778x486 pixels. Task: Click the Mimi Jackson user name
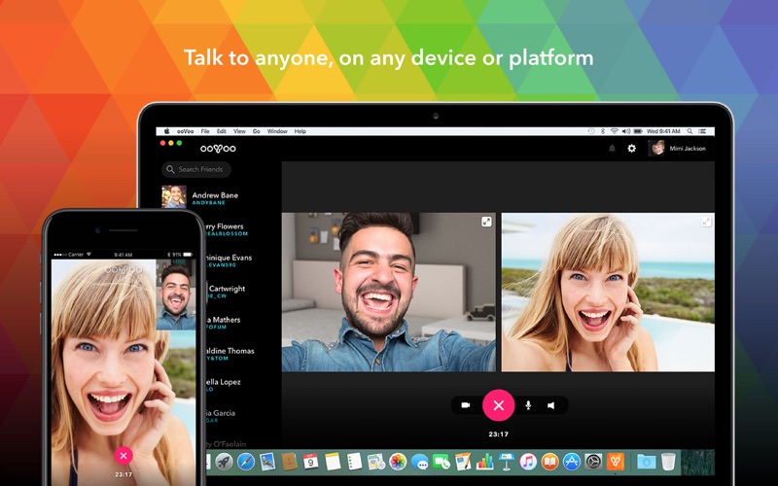pyautogui.click(x=688, y=149)
